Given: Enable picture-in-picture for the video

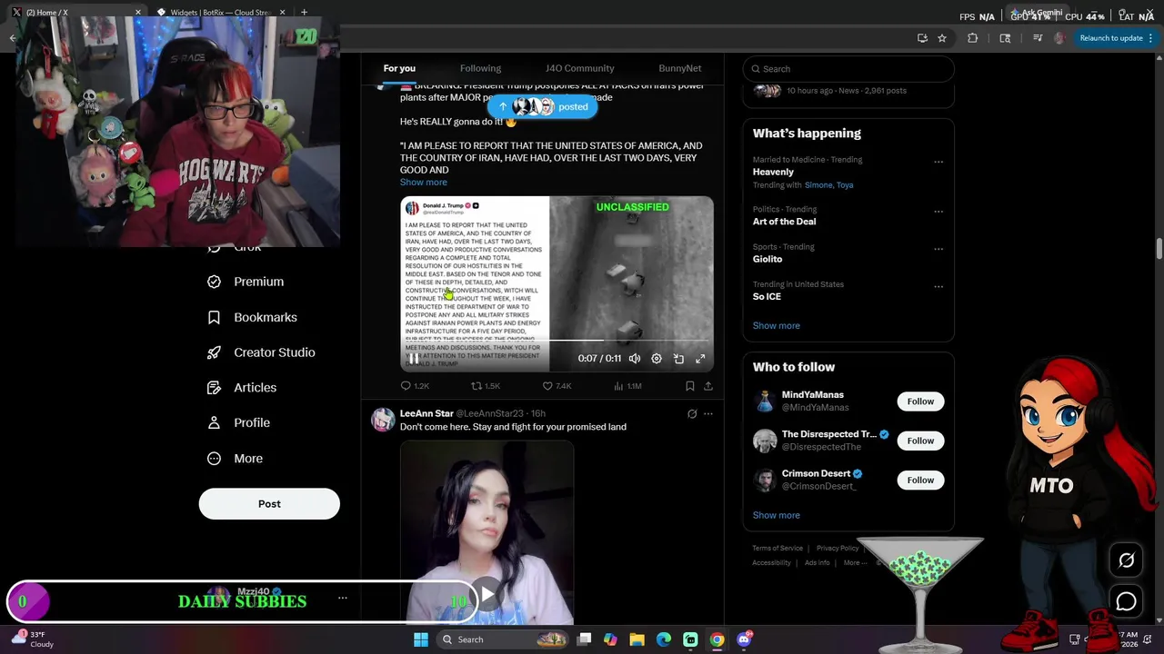Looking at the screenshot, I should pyautogui.click(x=678, y=359).
